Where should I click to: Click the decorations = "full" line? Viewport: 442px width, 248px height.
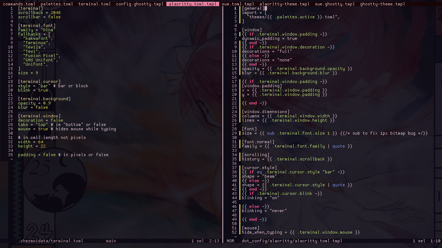267,51
